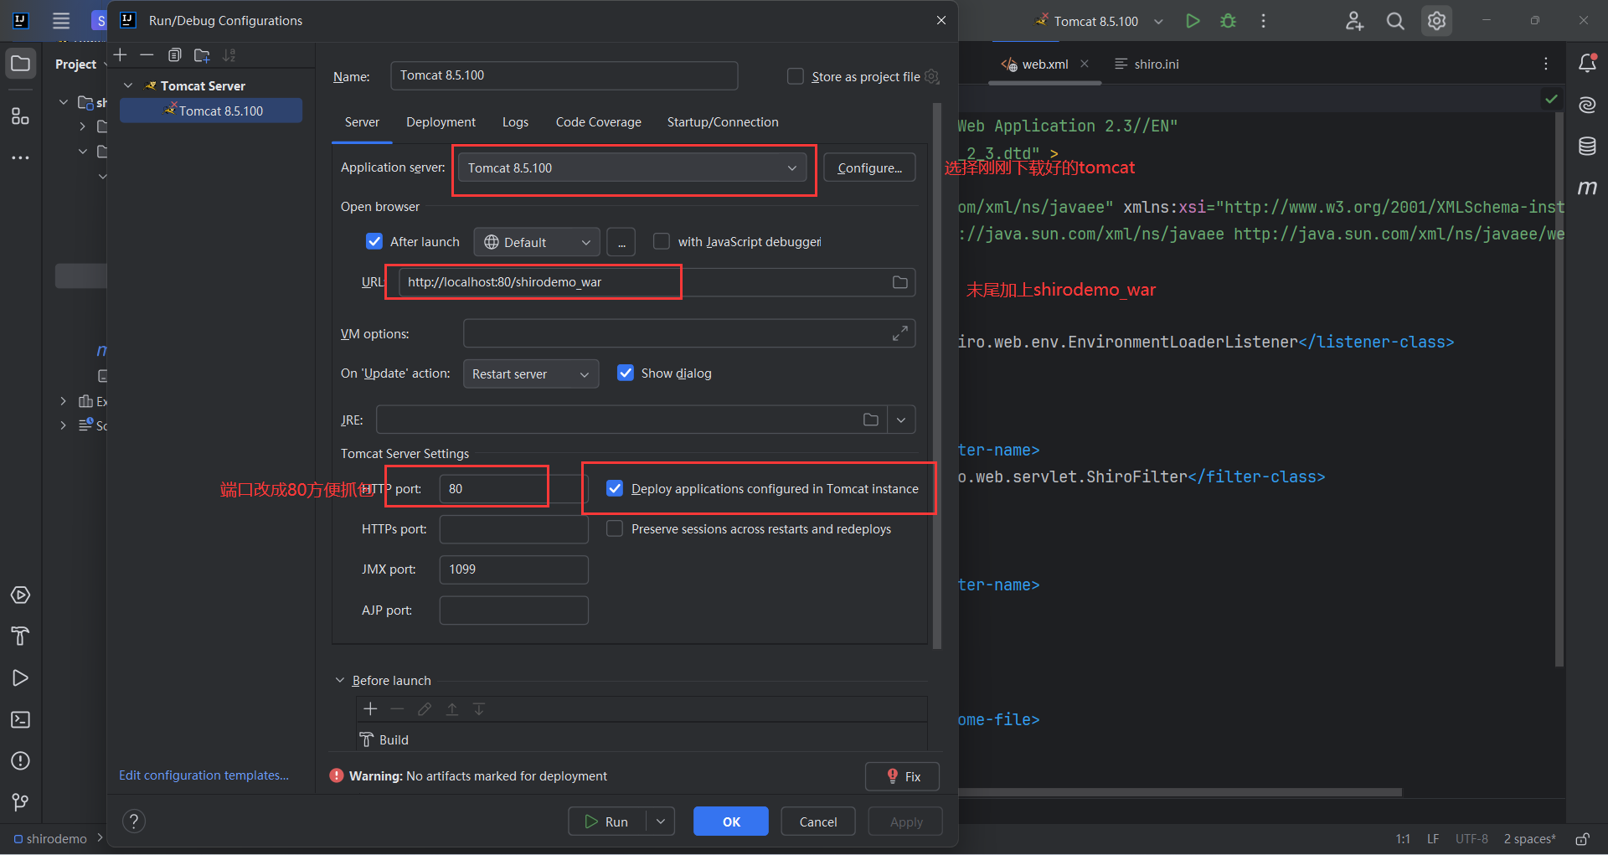Open the Restart server update action dropdown

(x=531, y=373)
